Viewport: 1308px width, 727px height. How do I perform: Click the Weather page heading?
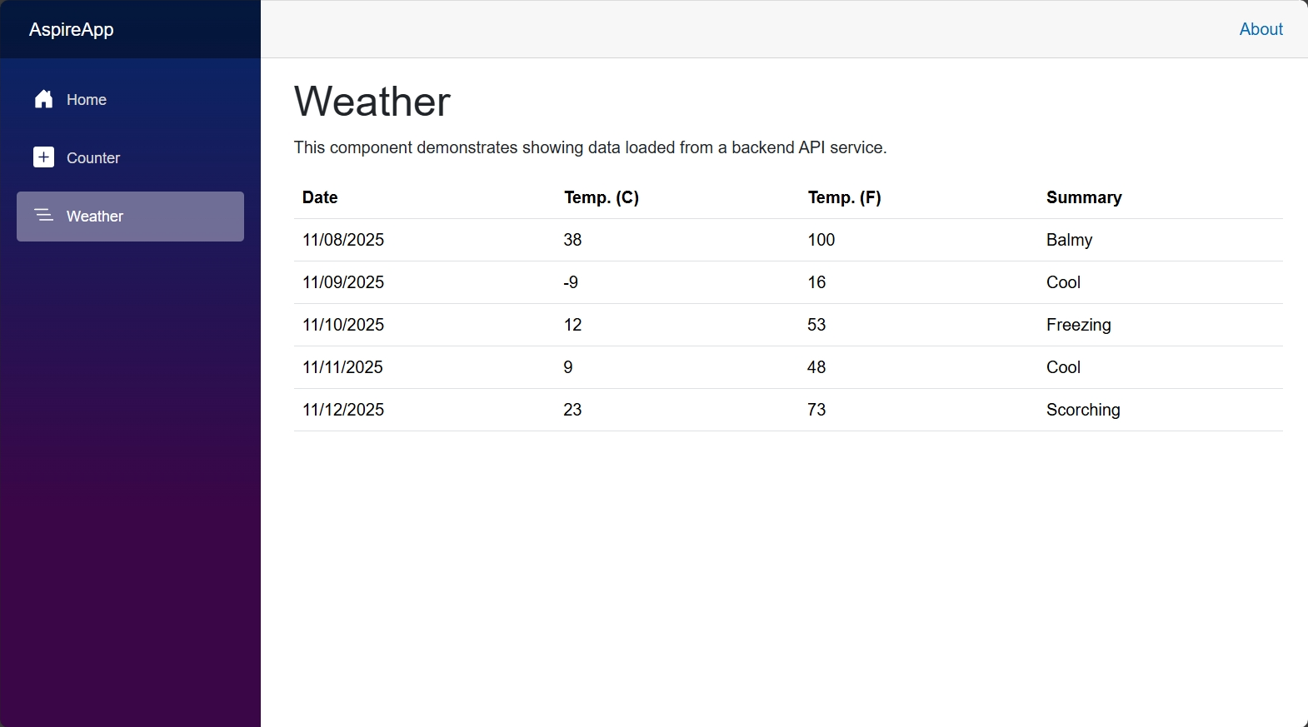(x=372, y=102)
